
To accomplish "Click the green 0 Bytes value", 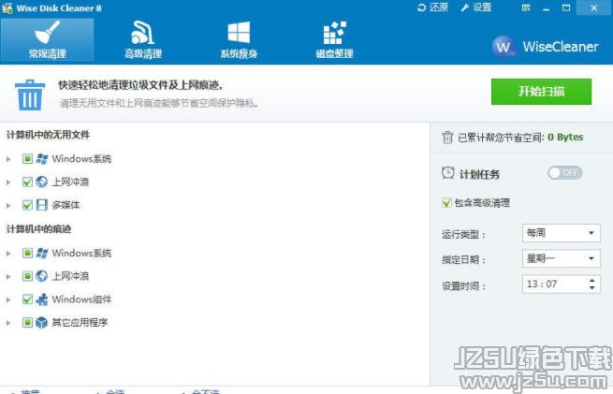I will click(565, 138).
